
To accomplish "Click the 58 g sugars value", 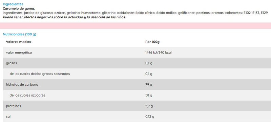I will pos(149,96).
